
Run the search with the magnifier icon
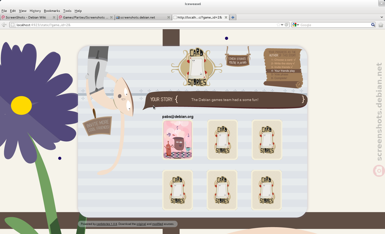tap(373, 25)
